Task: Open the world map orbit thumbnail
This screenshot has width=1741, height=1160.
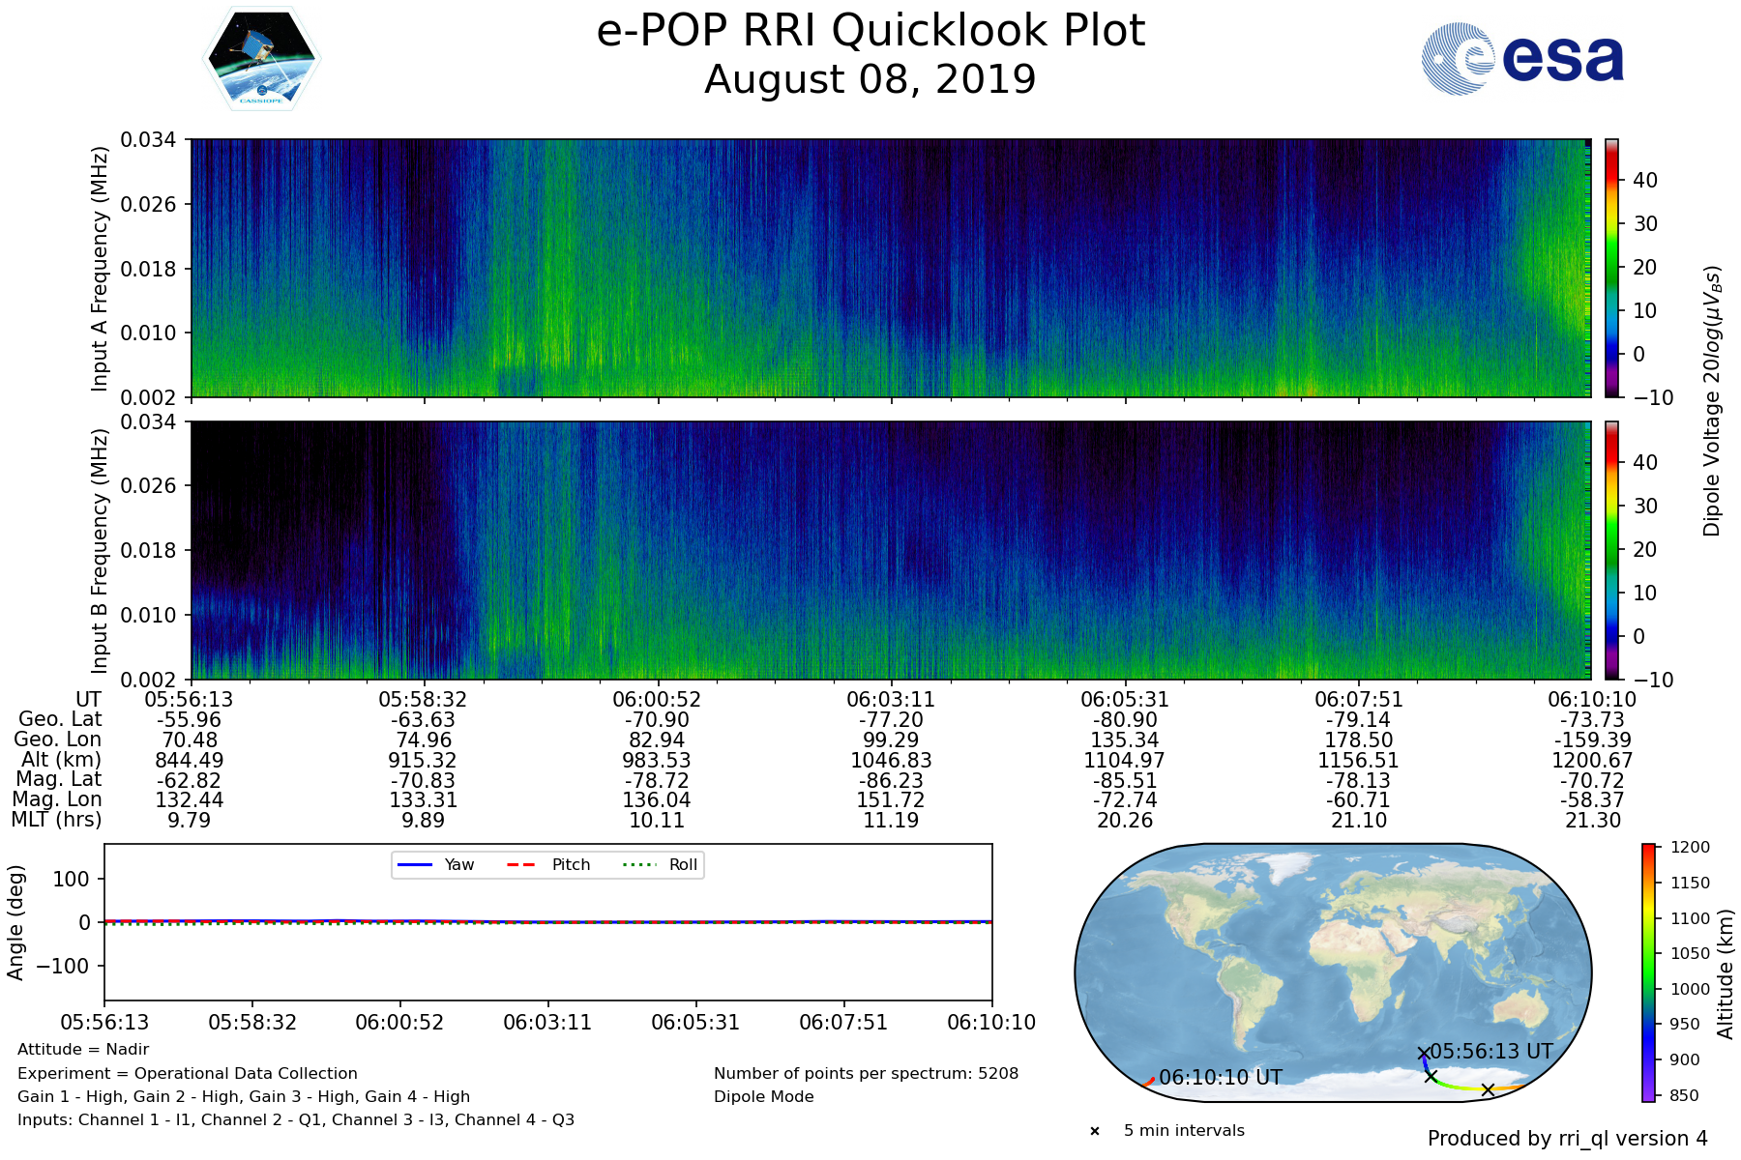Action: click(x=1333, y=972)
